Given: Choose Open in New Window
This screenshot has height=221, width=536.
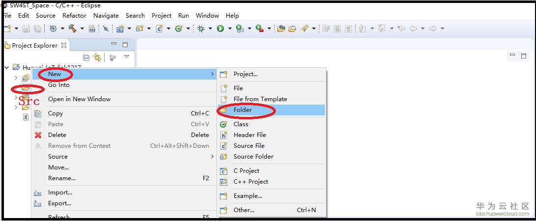Looking at the screenshot, I should [x=124, y=99].
